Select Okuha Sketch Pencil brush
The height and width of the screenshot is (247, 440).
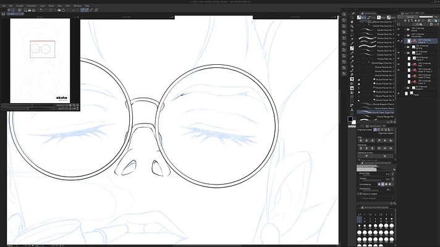376,108
